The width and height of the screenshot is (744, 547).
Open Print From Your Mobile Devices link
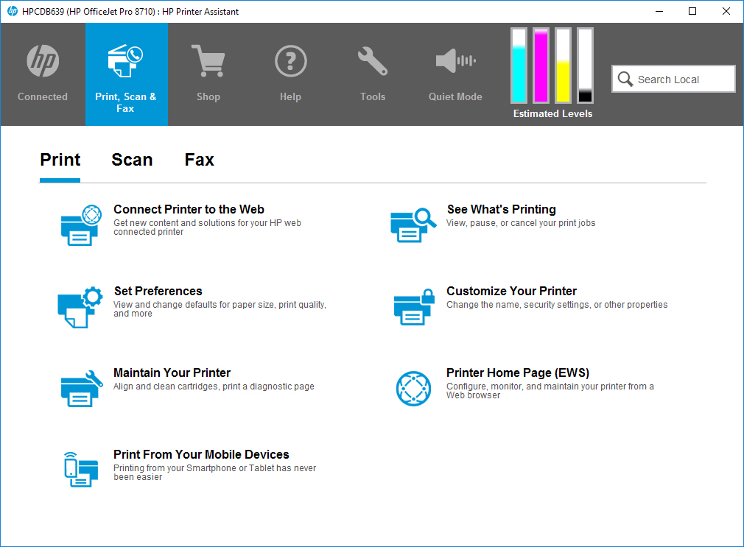pyautogui.click(x=201, y=454)
